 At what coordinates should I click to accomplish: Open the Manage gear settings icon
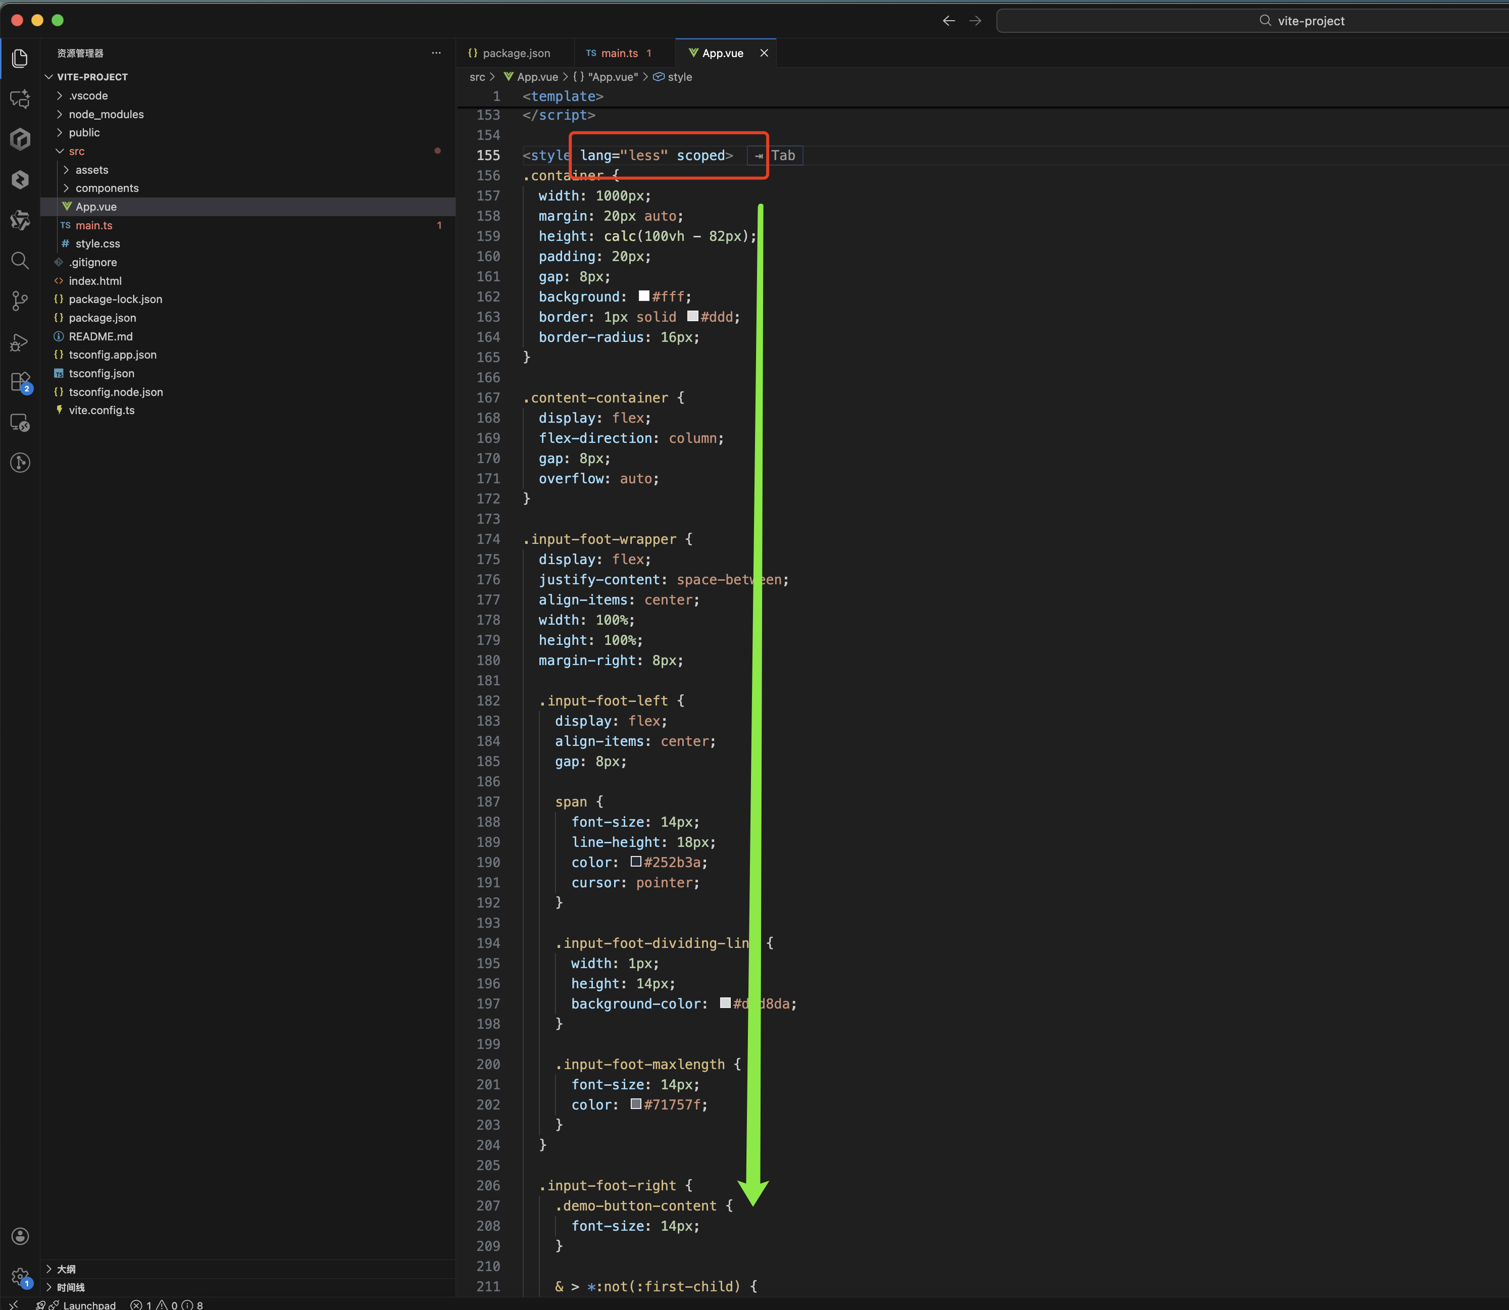20,1276
